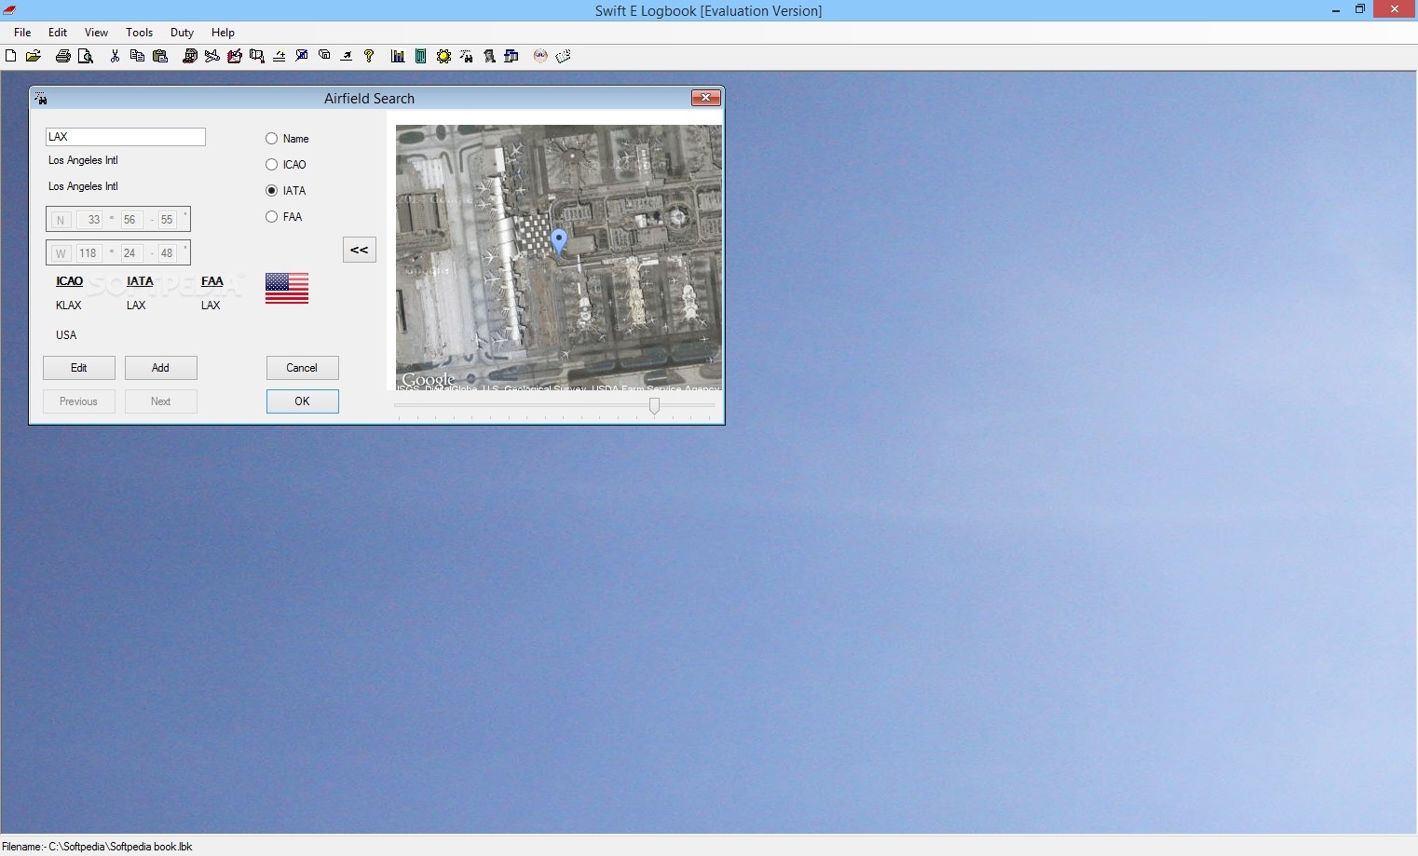Open the File menu
The height and width of the screenshot is (856, 1418).
click(x=22, y=32)
